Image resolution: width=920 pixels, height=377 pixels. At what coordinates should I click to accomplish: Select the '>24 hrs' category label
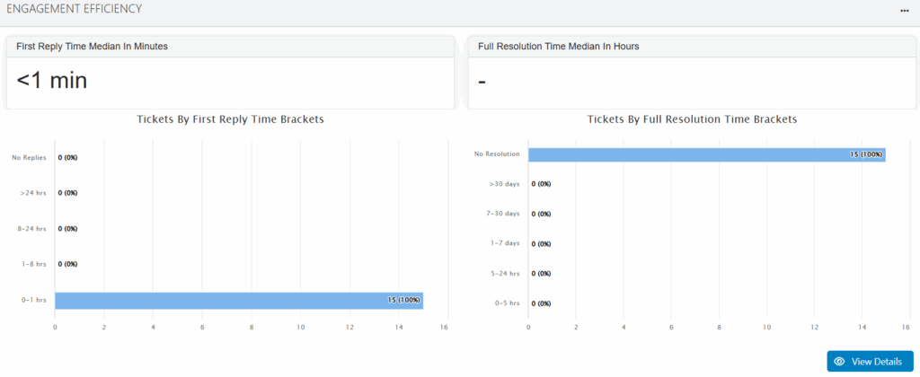point(33,193)
